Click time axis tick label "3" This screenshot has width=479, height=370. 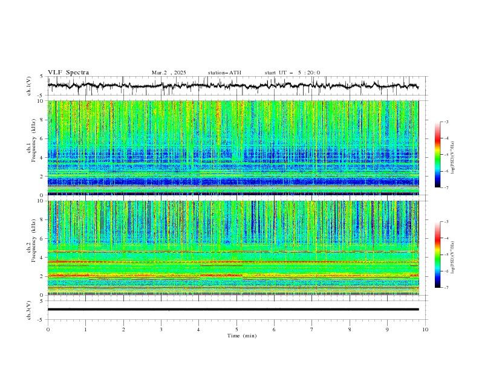pyautogui.click(x=161, y=329)
